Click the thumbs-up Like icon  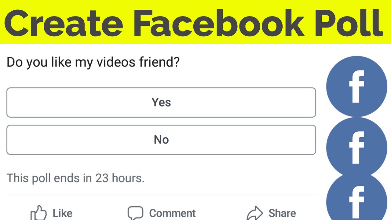click(x=39, y=213)
